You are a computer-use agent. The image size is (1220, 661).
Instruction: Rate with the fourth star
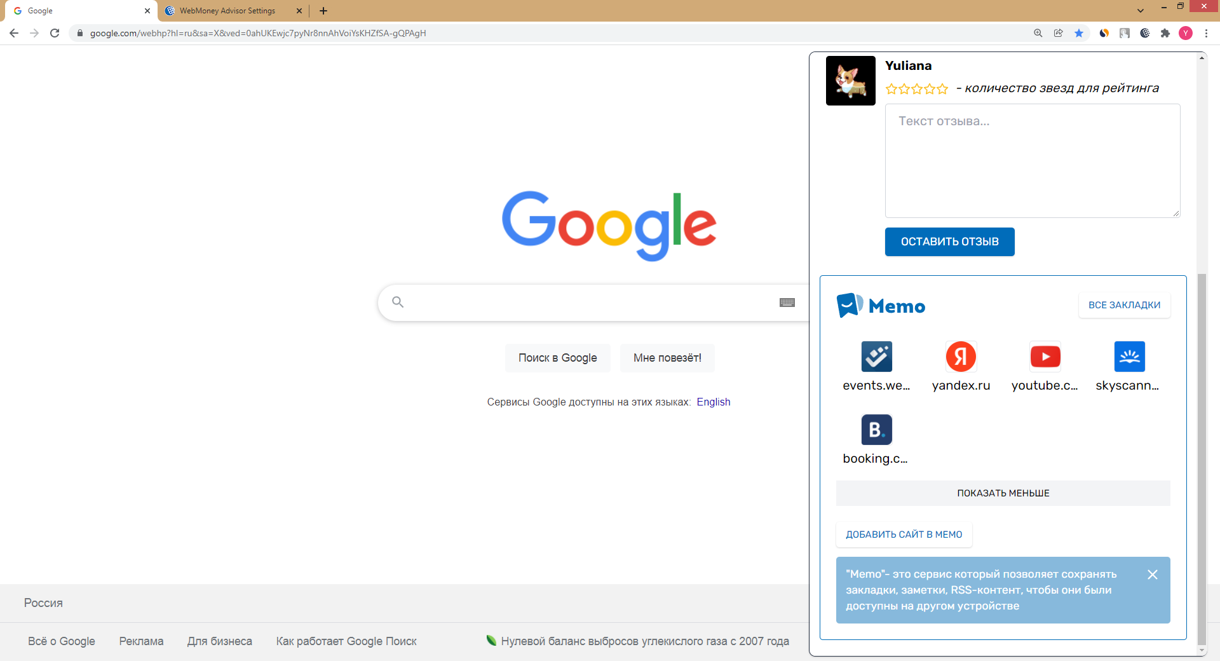click(x=930, y=89)
